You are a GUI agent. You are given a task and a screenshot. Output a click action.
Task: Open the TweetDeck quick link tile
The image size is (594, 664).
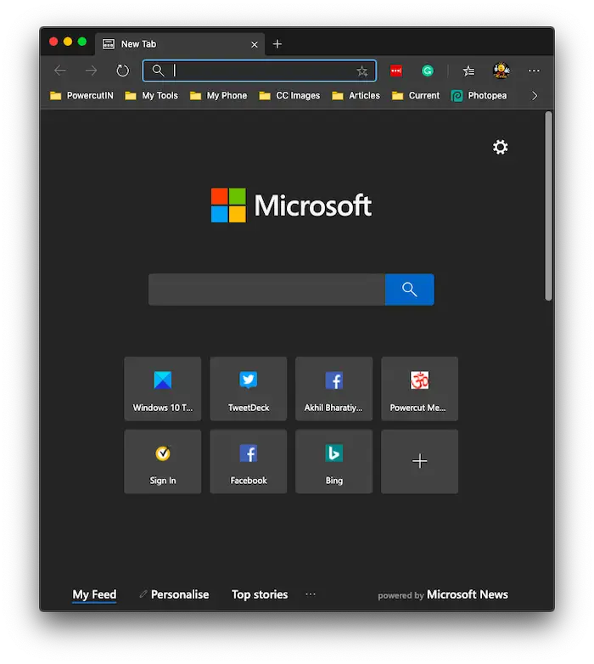[x=249, y=389]
